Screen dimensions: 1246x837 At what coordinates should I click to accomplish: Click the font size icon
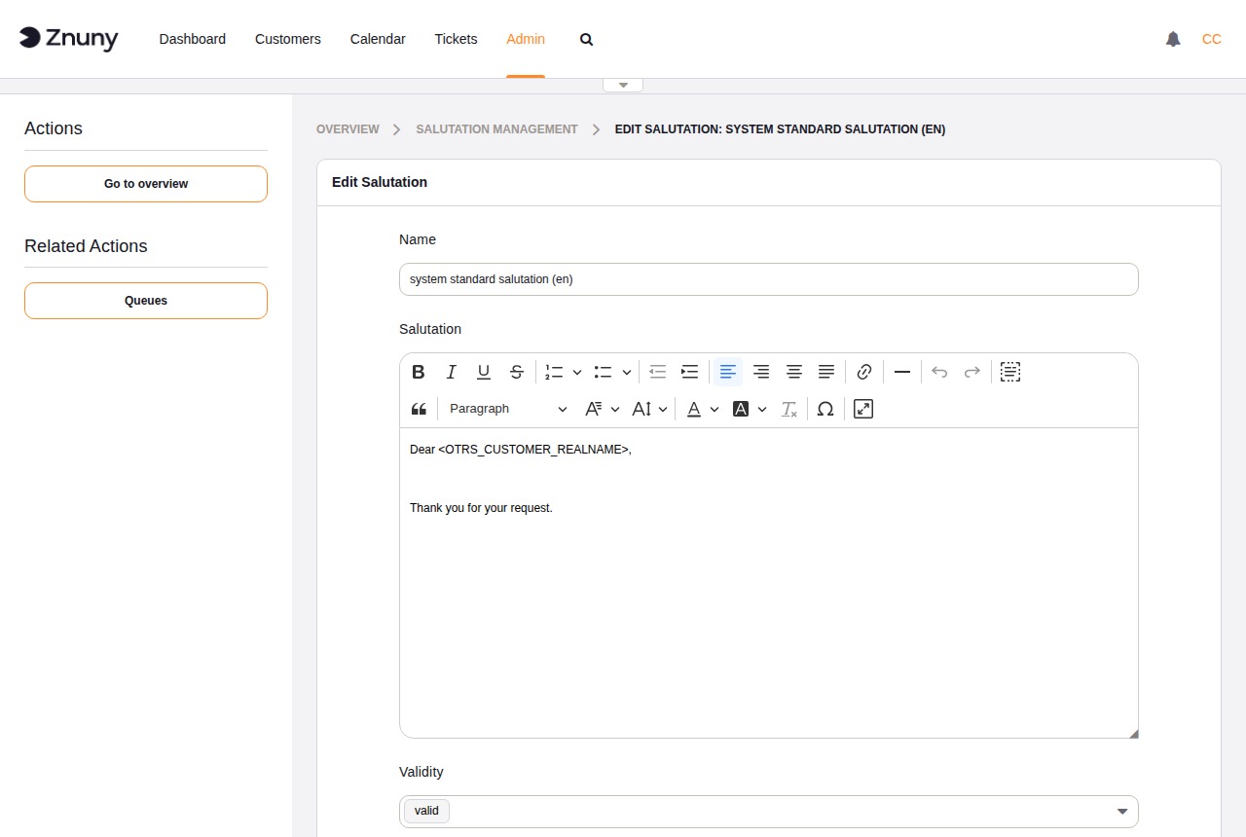click(x=641, y=409)
